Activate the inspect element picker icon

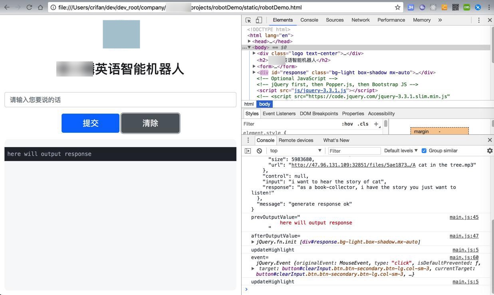[x=248, y=20]
